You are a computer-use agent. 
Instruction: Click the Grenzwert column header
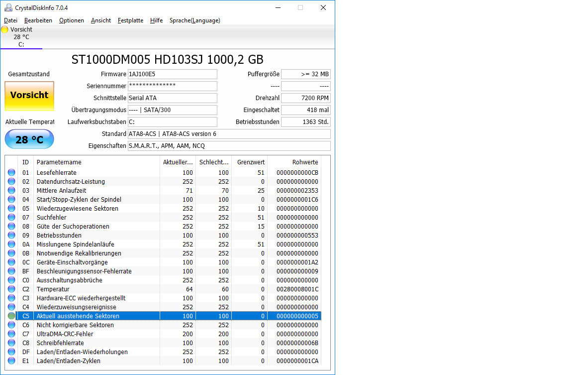250,162
